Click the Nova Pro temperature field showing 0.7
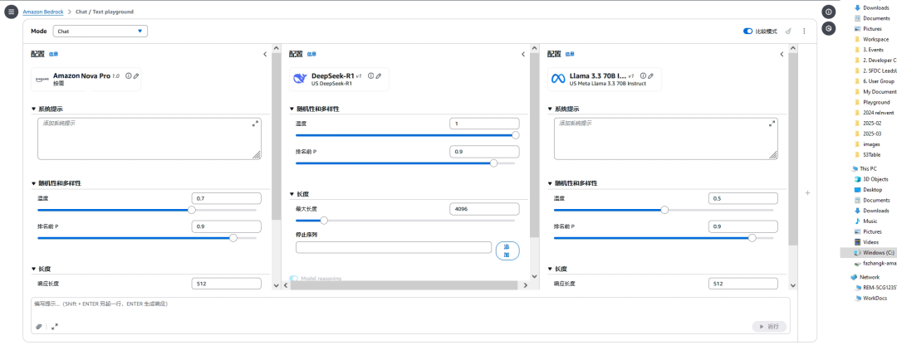The width and height of the screenshot is (897, 345). click(x=227, y=198)
